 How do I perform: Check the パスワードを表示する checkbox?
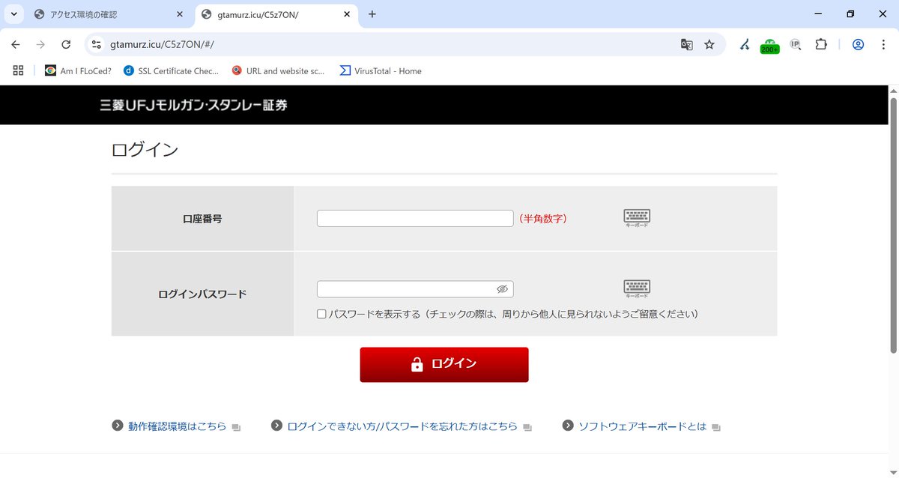tap(321, 314)
